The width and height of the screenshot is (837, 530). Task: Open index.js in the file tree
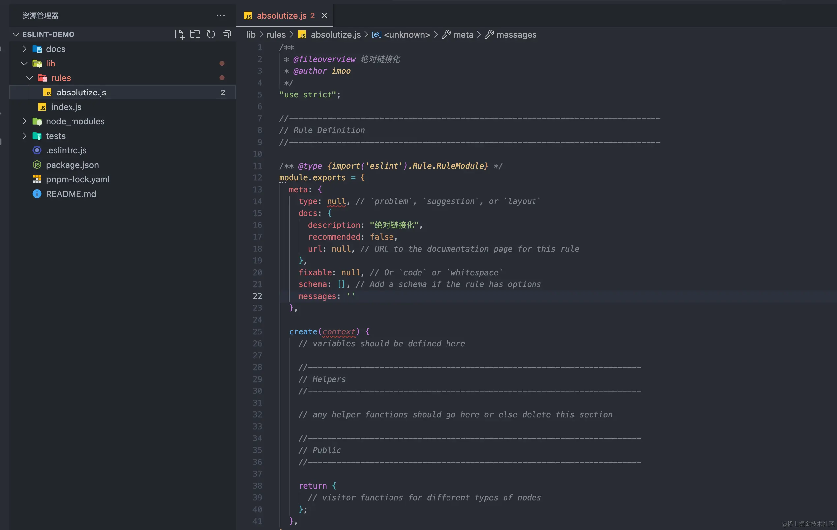(122, 107)
